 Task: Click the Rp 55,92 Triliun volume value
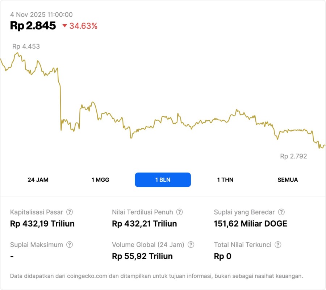click(142, 256)
